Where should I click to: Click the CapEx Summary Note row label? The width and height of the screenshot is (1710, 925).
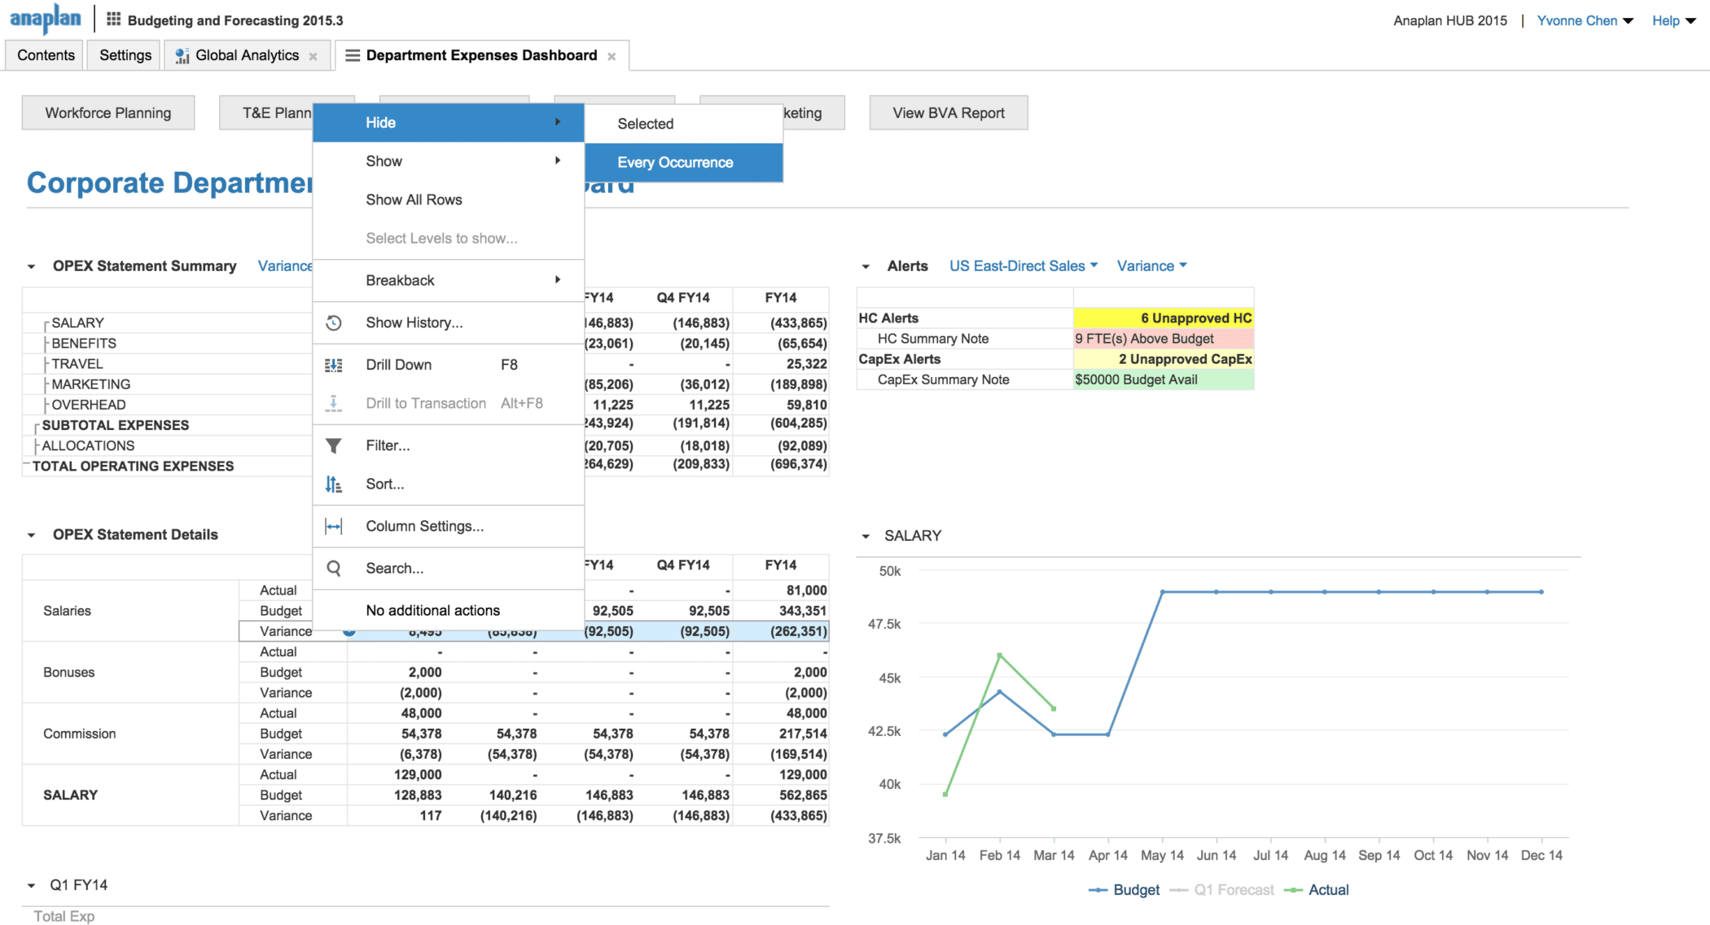pyautogui.click(x=943, y=379)
